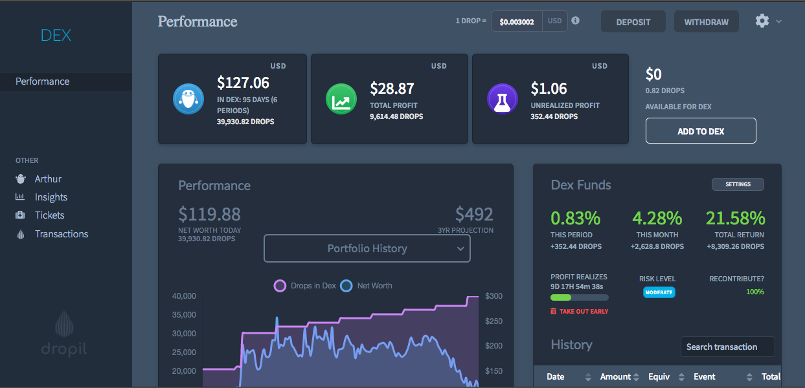
Task: Expand the Portfolio History dropdown
Action: (367, 248)
